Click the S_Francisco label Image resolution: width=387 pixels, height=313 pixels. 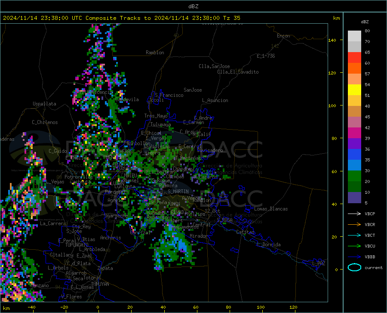tap(169, 95)
